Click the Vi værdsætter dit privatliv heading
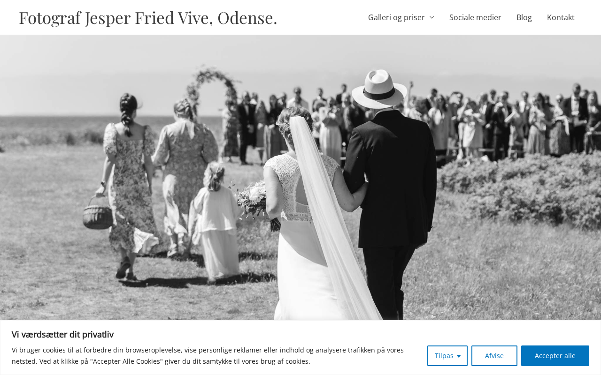601x375 pixels. (x=62, y=334)
